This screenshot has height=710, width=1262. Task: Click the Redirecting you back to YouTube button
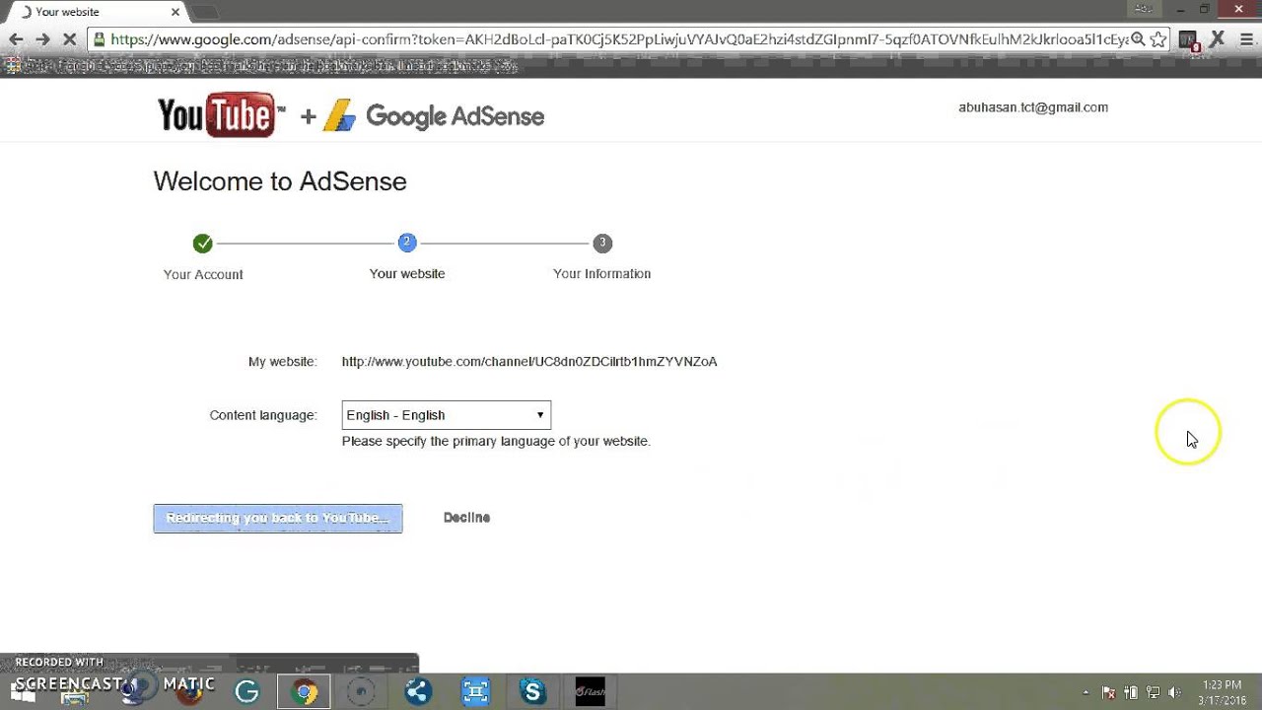click(278, 518)
